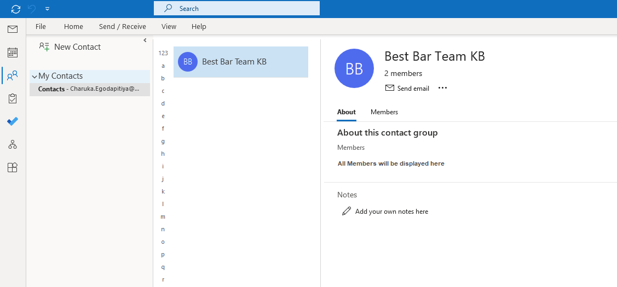Image resolution: width=617 pixels, height=287 pixels.
Task: Open the File menu
Action: [x=41, y=26]
